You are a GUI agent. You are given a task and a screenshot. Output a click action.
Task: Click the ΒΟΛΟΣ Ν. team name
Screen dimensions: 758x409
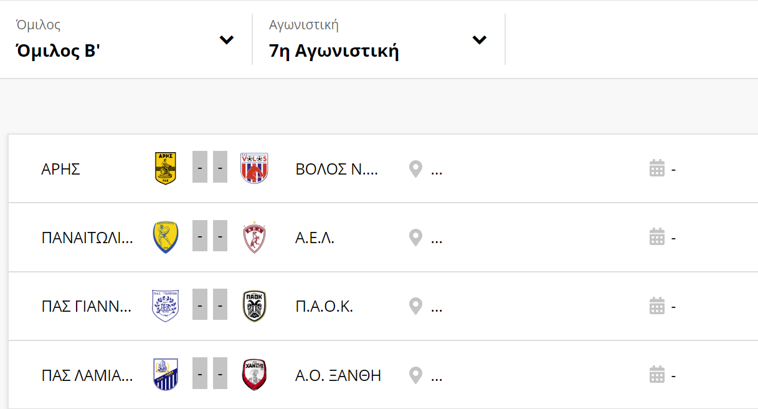[x=336, y=170]
